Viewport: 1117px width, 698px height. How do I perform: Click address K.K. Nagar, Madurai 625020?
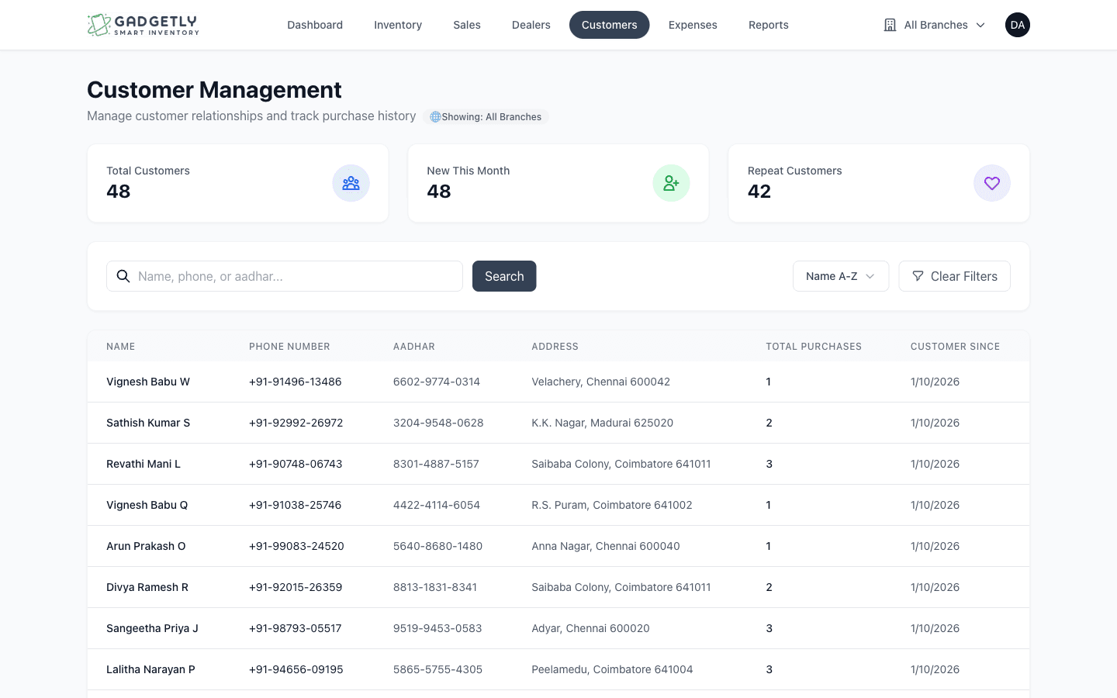pos(603,423)
